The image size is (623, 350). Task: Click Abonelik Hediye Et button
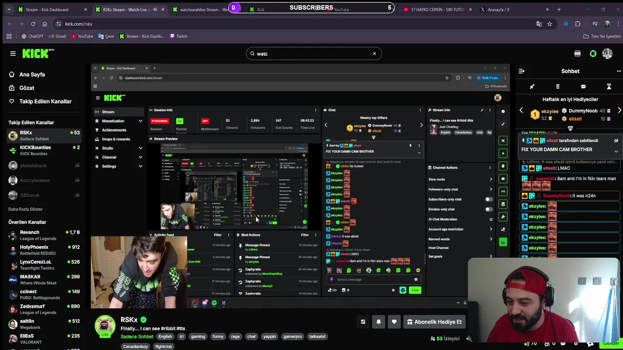coord(434,322)
